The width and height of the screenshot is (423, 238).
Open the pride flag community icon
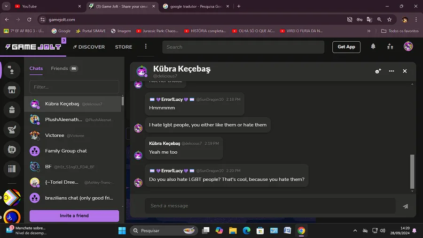tap(12, 198)
